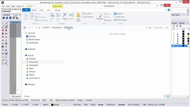Click the Back arrow in Explorer

pos(25,28)
